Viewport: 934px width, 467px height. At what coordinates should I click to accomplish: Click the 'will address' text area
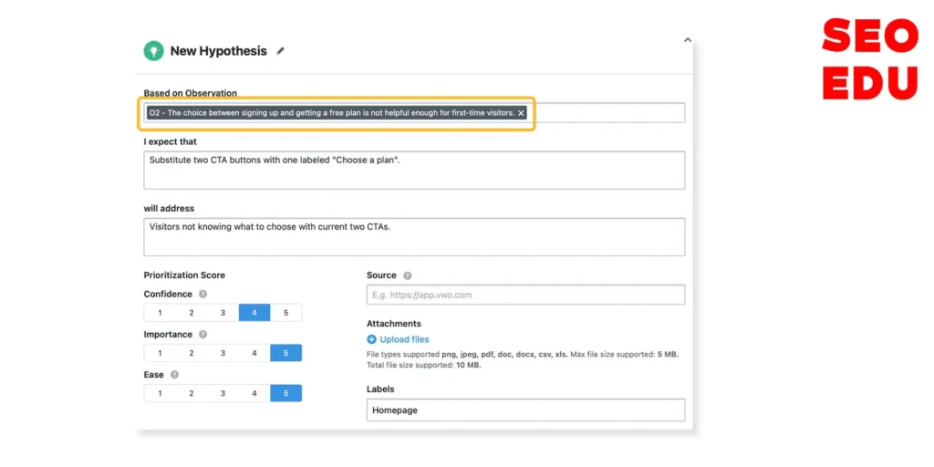[x=414, y=236]
